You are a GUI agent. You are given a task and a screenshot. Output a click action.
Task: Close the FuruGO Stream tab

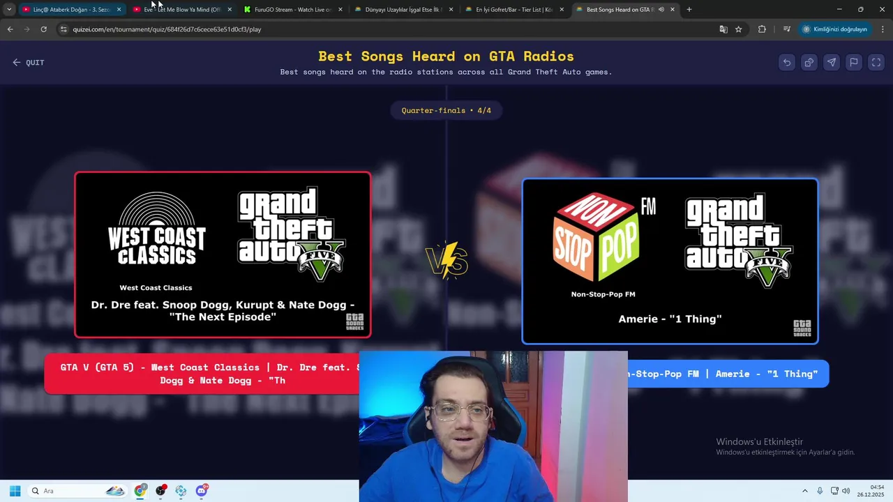point(340,10)
